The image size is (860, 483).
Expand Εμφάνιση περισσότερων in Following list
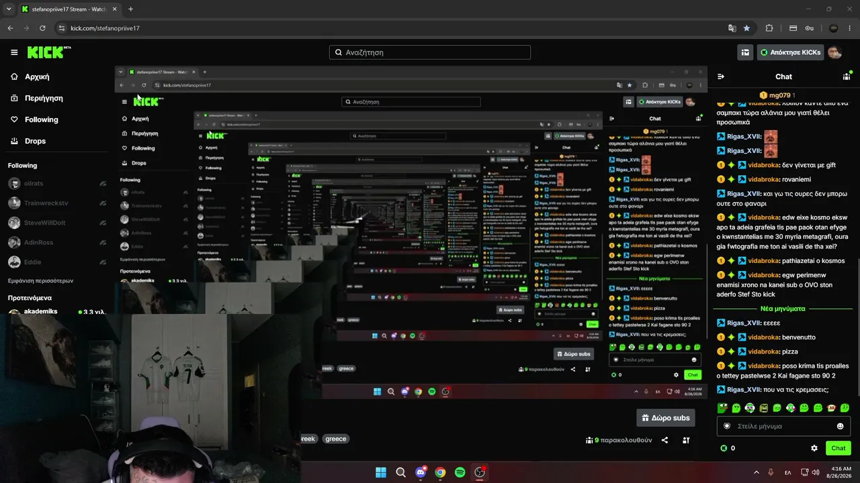pyautogui.click(x=40, y=281)
